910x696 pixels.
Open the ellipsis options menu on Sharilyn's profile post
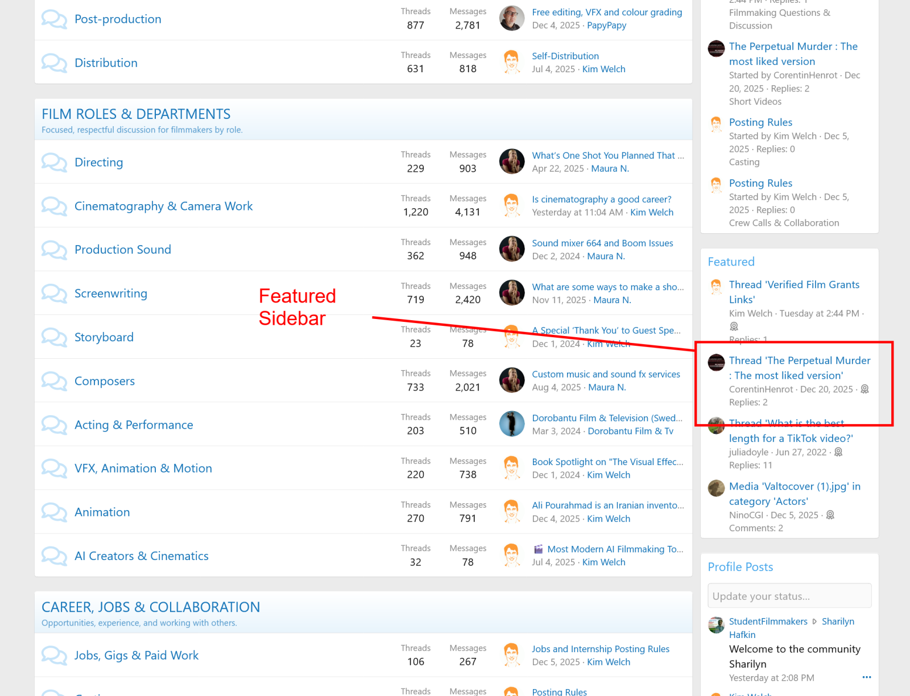(867, 677)
